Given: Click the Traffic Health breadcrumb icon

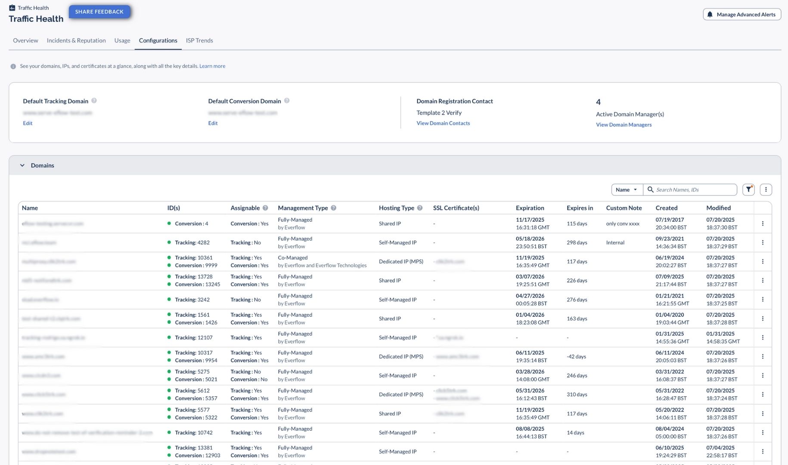Looking at the screenshot, I should [x=12, y=8].
